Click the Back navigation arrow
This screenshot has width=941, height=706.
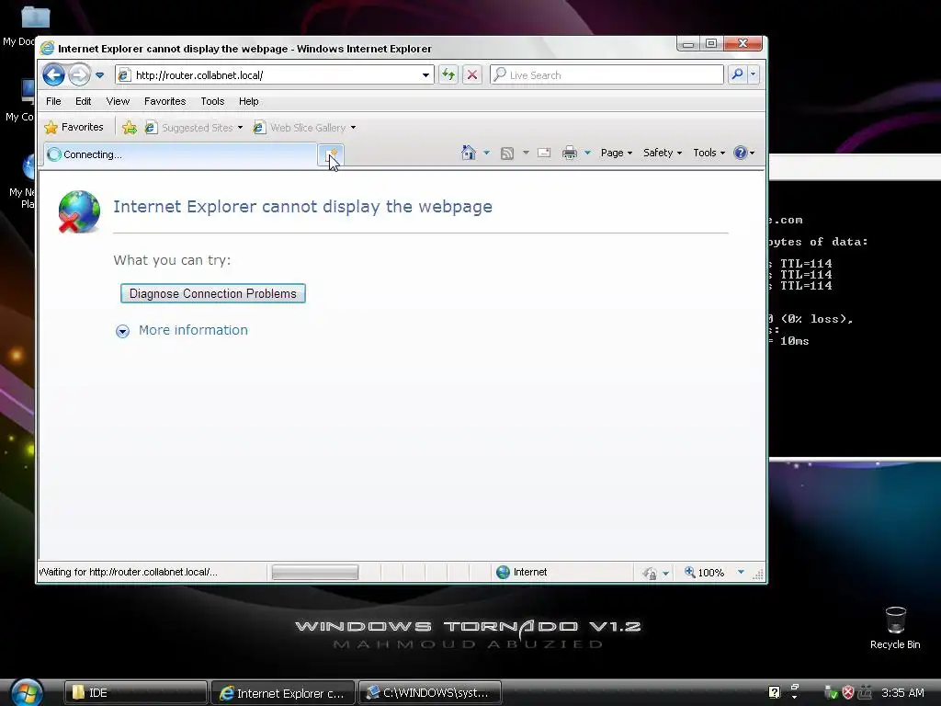coord(53,75)
